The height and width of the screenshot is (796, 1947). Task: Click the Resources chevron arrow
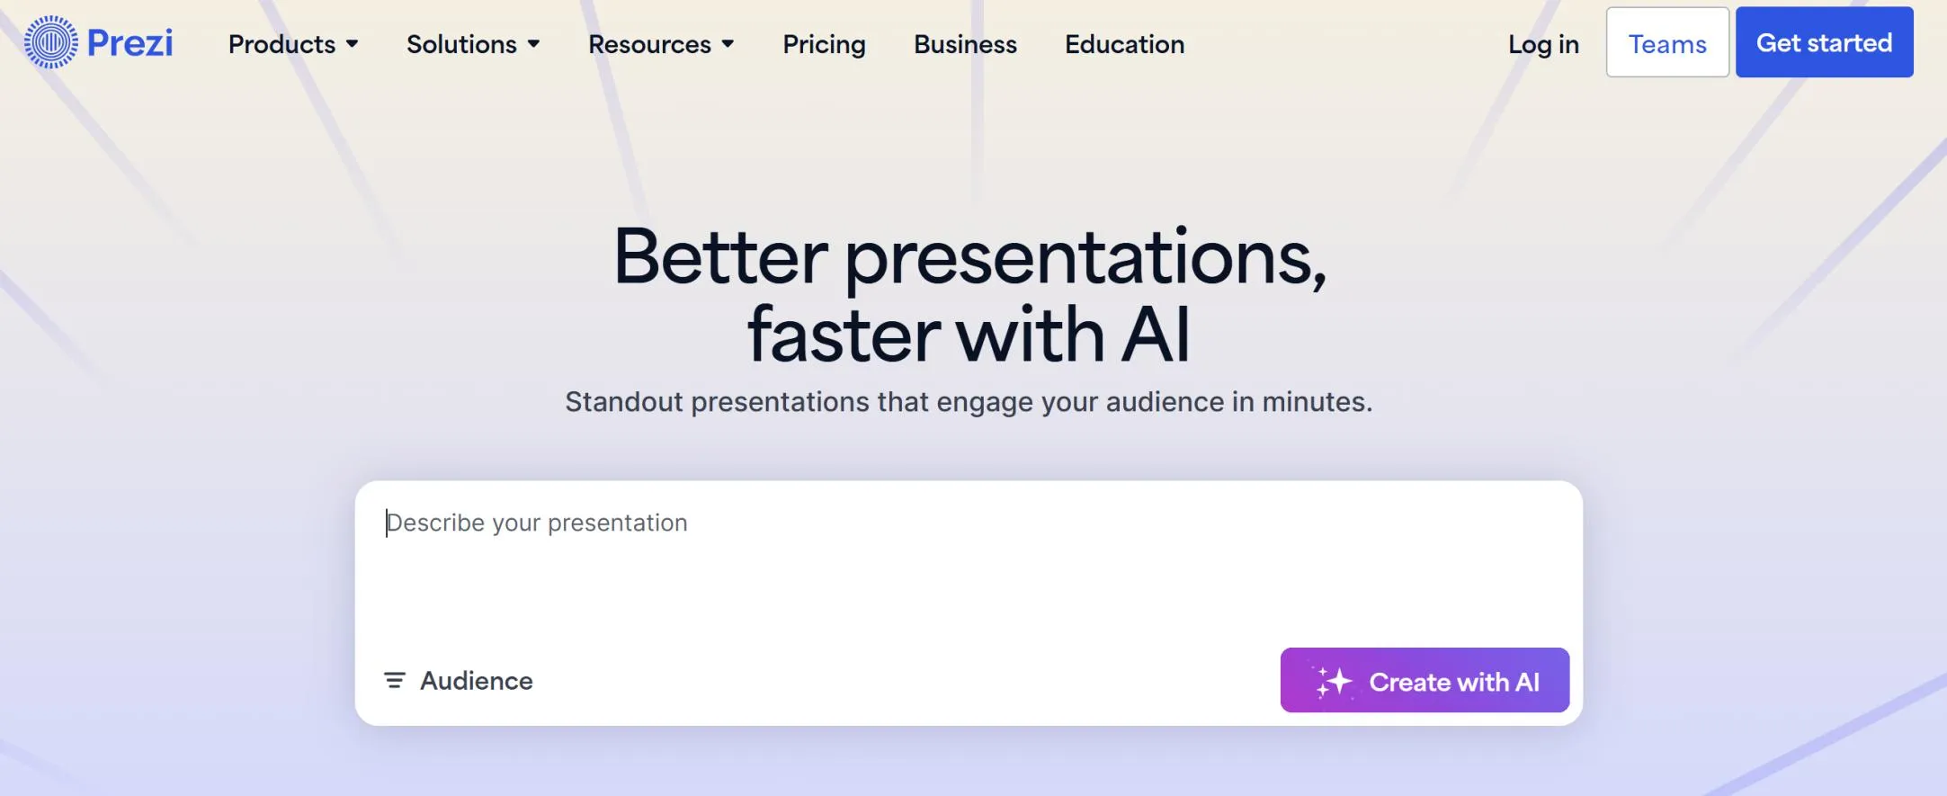[x=727, y=44]
